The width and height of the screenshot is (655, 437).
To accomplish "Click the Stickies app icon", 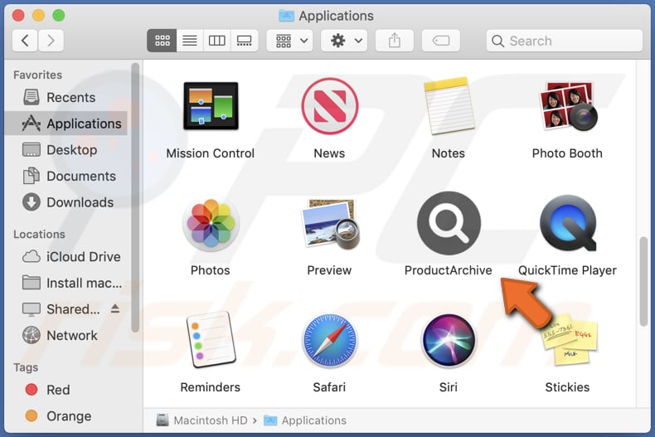I will coord(570,339).
